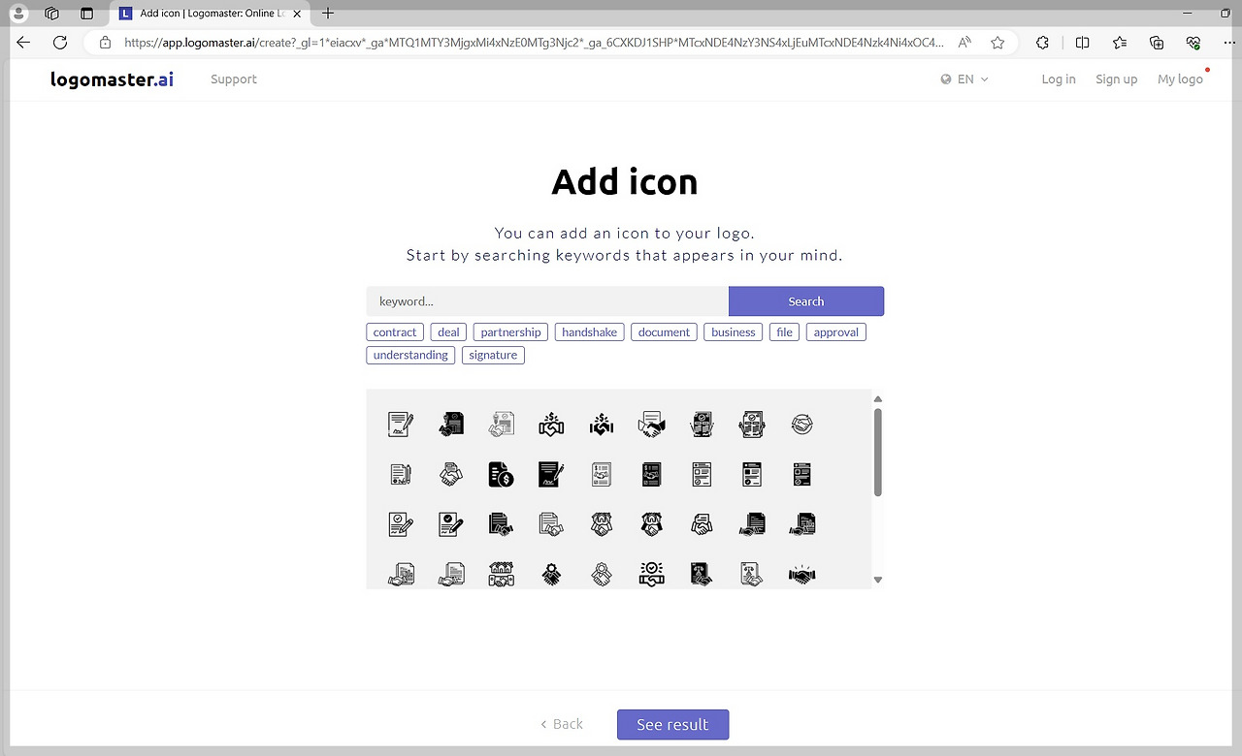The image size is (1242, 756).
Task: Open Browser essentials heart icon
Action: 1193,43
